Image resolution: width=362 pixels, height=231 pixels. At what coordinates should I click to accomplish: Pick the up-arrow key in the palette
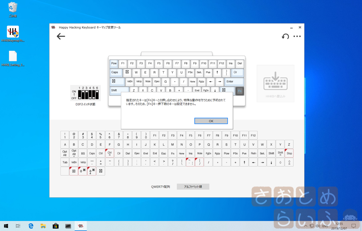[x=244, y=162]
